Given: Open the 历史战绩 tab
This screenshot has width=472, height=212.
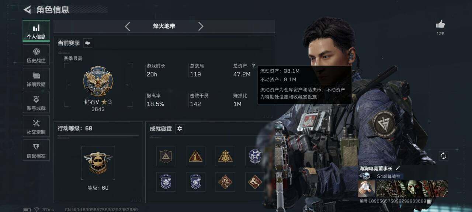Looking at the screenshot, I should point(36,55).
